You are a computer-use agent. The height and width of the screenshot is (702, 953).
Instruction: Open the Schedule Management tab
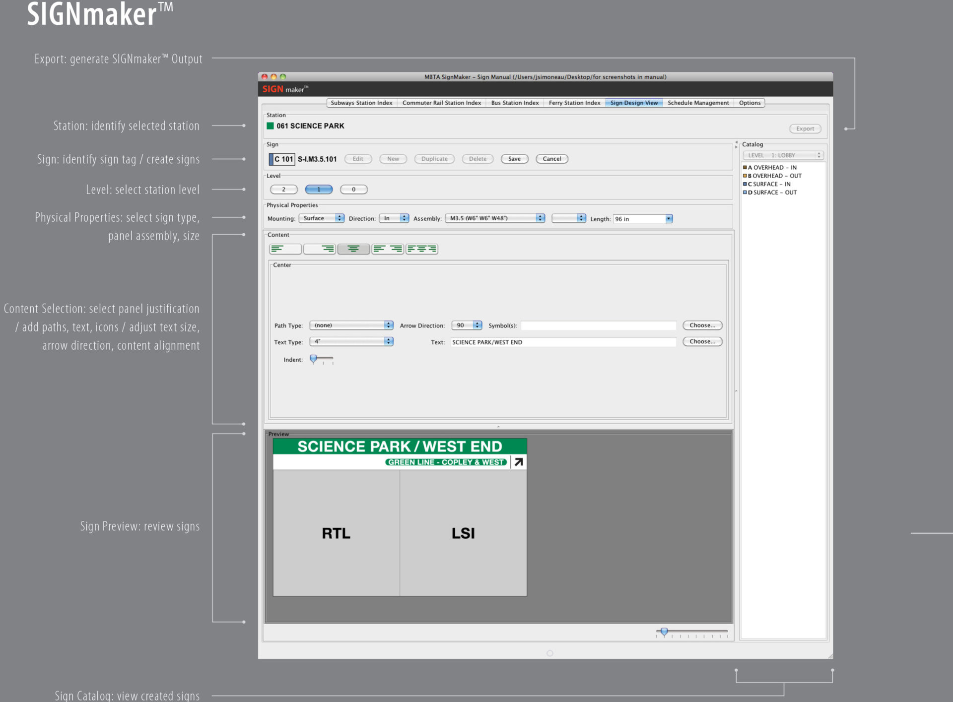pyautogui.click(x=698, y=103)
